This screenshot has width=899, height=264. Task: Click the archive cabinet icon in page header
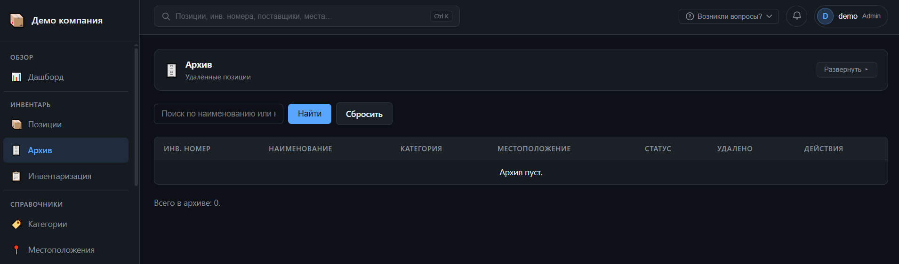point(172,70)
